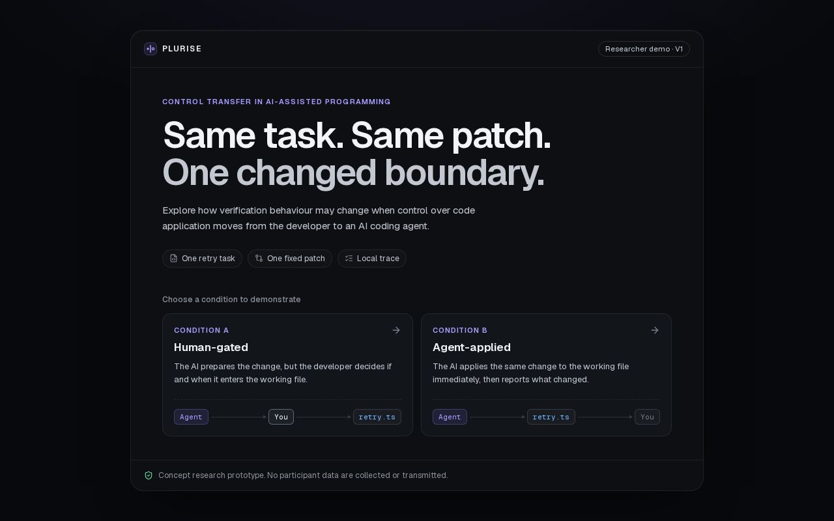This screenshot has height=521, width=834.
Task: Click the Plurise logo icon
Action: tap(151, 49)
